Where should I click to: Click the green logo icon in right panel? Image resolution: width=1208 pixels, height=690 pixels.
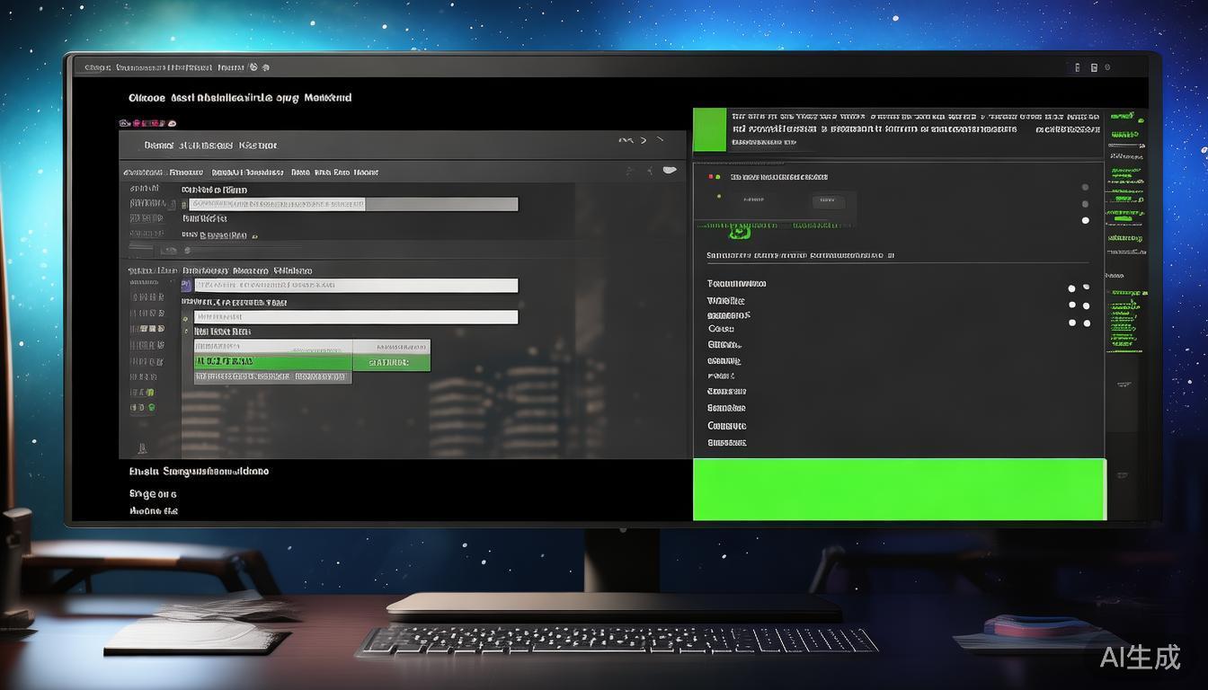point(739,233)
